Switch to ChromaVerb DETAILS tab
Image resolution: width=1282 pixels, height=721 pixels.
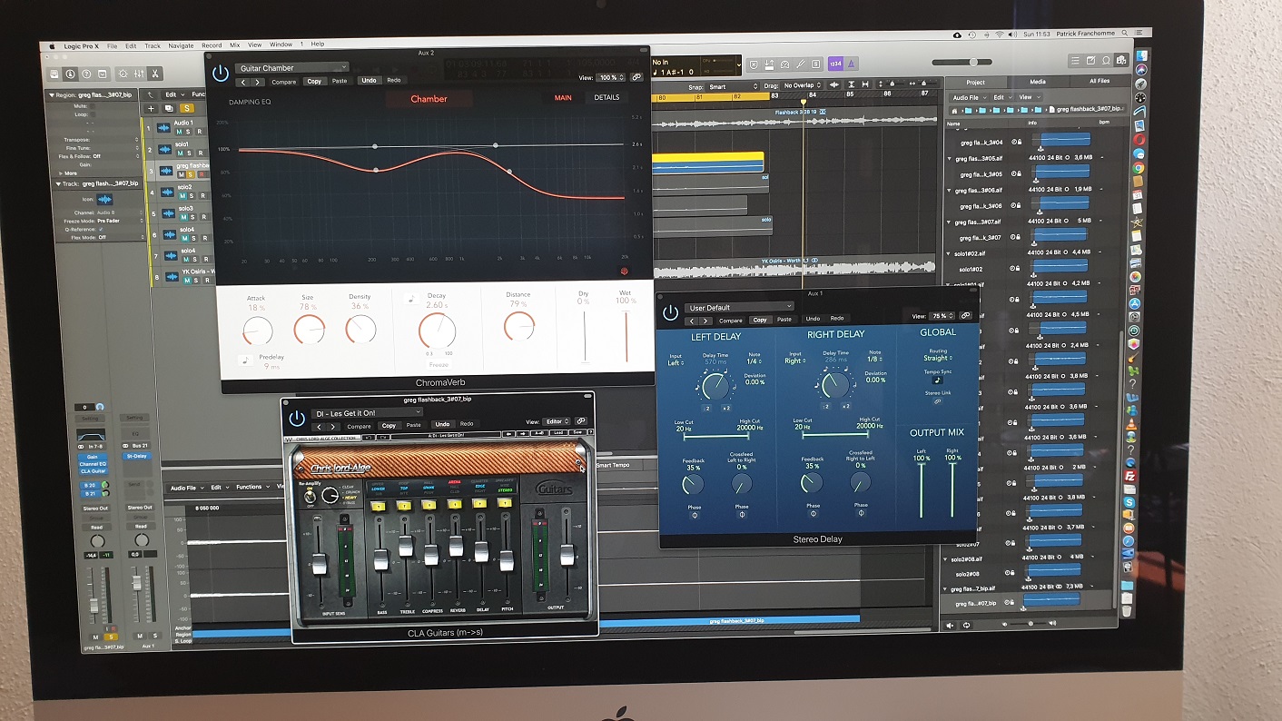[606, 98]
